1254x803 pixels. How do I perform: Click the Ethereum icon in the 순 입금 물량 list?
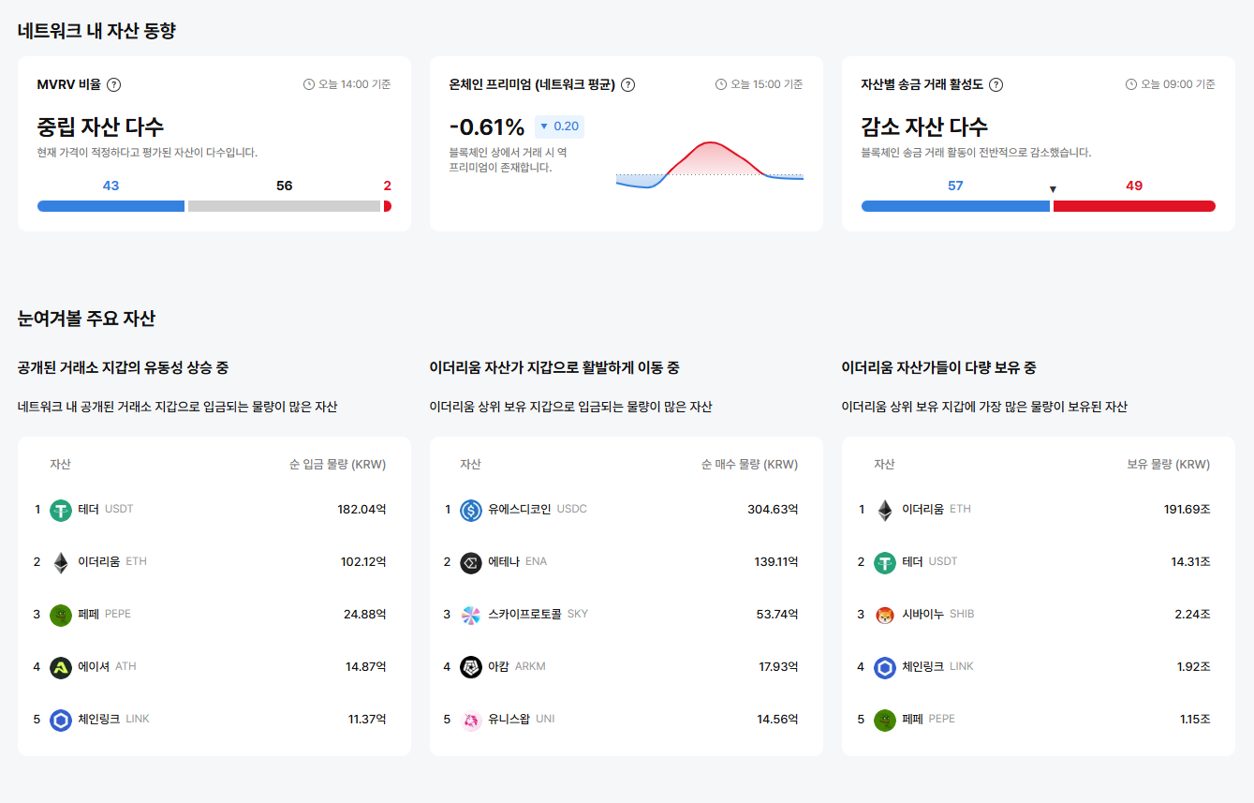click(x=61, y=563)
